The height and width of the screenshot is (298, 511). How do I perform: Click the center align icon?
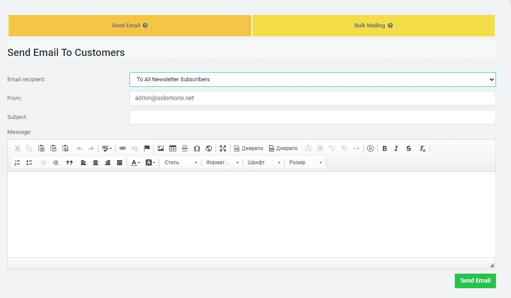coord(96,162)
